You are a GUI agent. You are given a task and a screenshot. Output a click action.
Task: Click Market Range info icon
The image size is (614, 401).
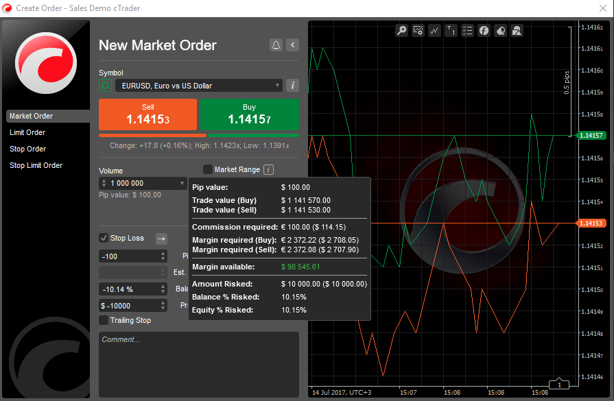(x=269, y=169)
